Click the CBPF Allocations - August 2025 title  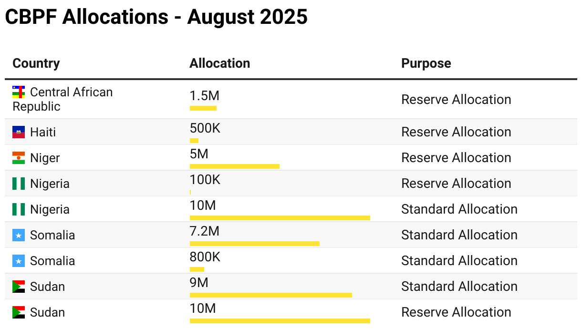click(x=156, y=17)
